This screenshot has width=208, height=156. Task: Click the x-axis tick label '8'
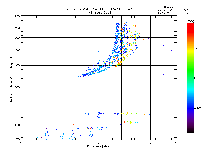point(138,143)
